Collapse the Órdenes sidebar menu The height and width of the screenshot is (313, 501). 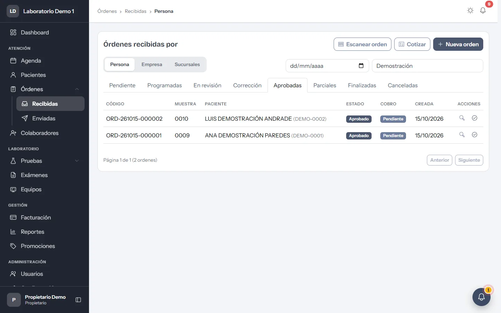[77, 89]
